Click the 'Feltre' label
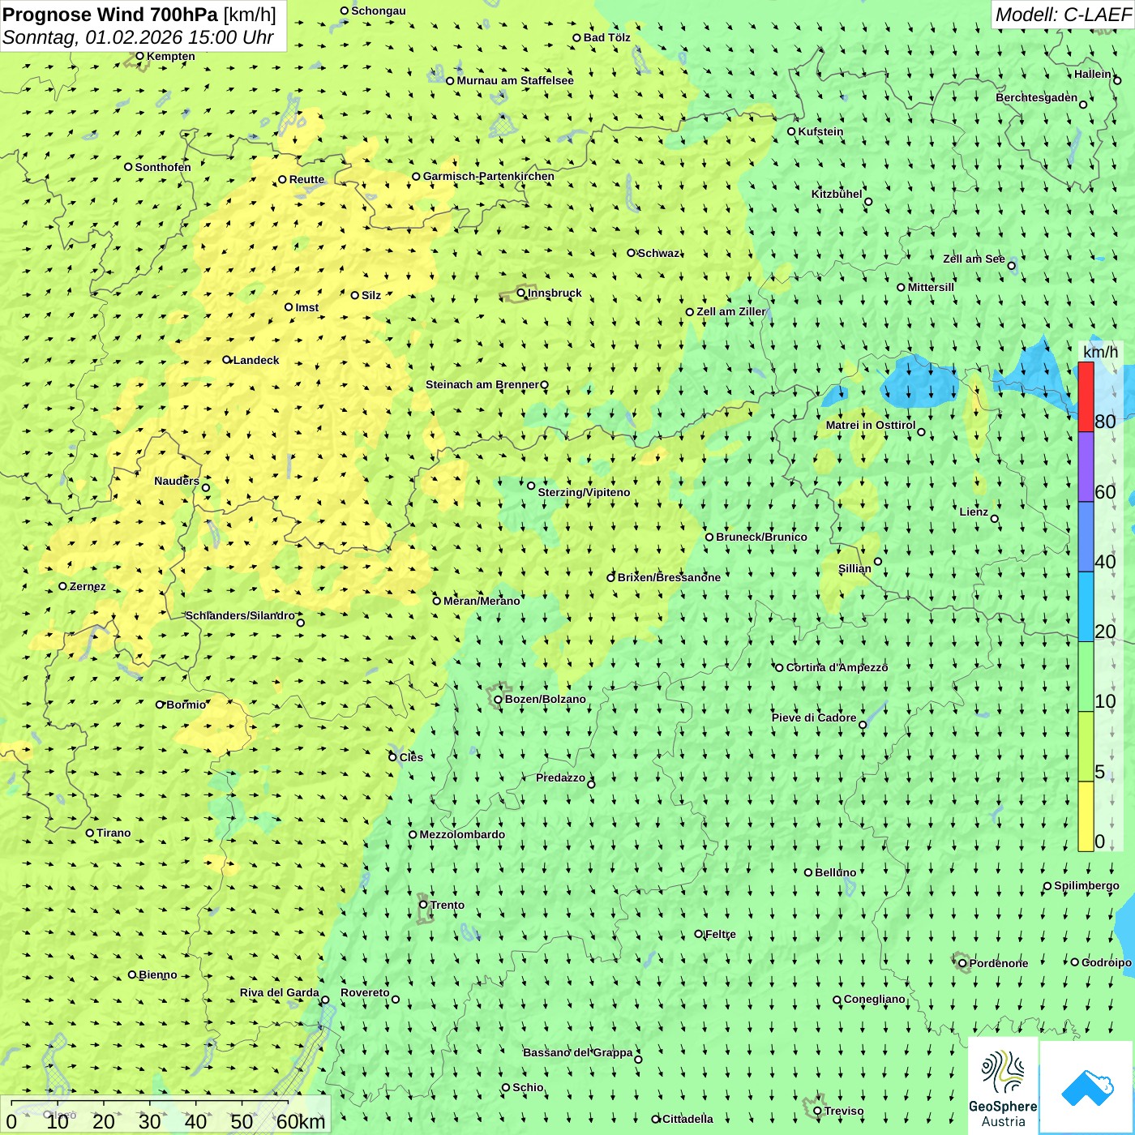Viewport: 1135px width, 1135px height. click(721, 934)
